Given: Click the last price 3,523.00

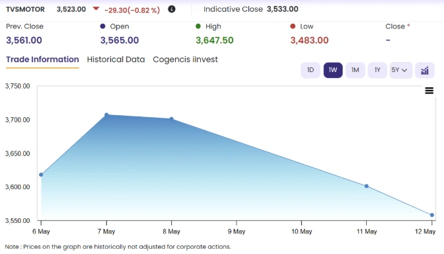Looking at the screenshot, I should [71, 9].
